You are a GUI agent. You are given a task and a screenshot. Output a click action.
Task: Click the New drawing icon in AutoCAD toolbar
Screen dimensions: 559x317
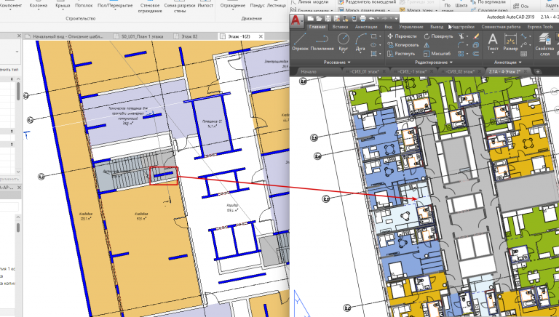coord(311,18)
